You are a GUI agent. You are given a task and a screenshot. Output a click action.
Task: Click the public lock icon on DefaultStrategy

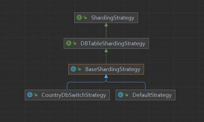point(127,95)
